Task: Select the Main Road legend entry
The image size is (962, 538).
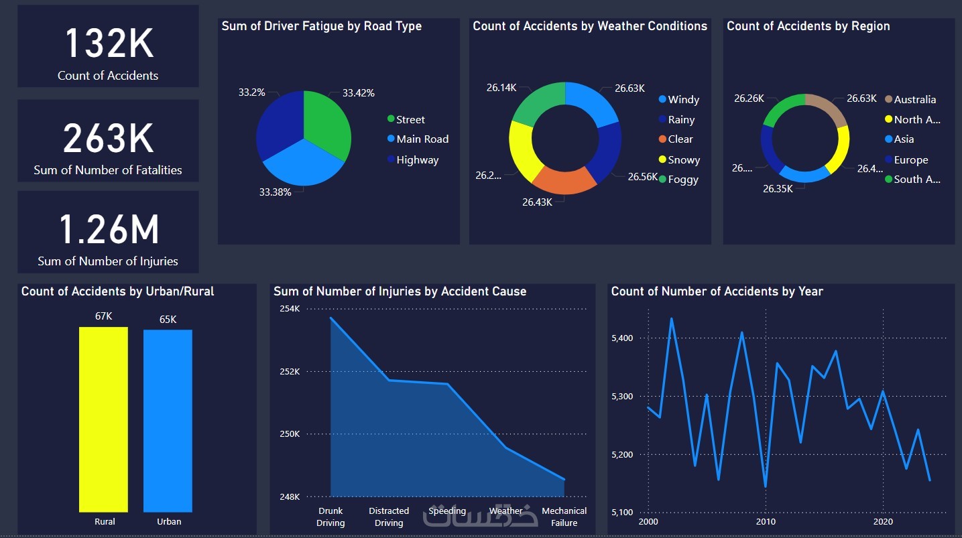Action: (x=418, y=139)
